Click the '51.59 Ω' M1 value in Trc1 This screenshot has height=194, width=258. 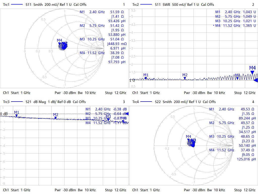coord(117,12)
